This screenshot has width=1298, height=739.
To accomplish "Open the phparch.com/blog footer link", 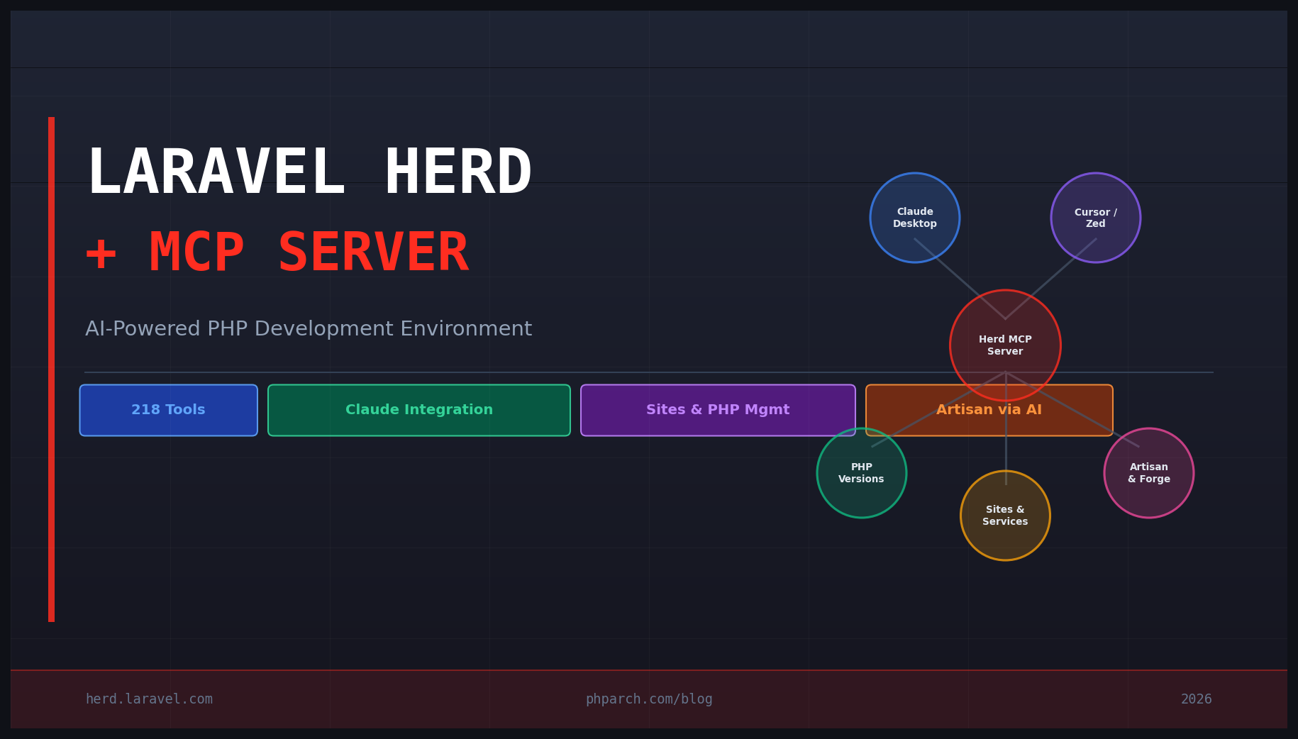I will (649, 699).
